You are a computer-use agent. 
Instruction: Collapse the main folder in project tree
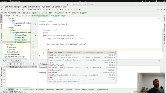tap(7, 18)
